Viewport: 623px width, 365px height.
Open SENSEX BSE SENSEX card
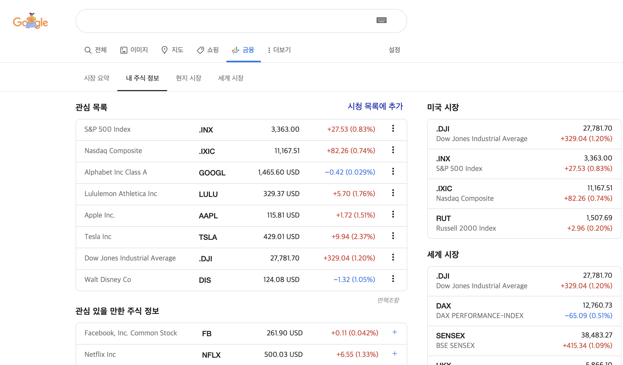click(x=524, y=341)
